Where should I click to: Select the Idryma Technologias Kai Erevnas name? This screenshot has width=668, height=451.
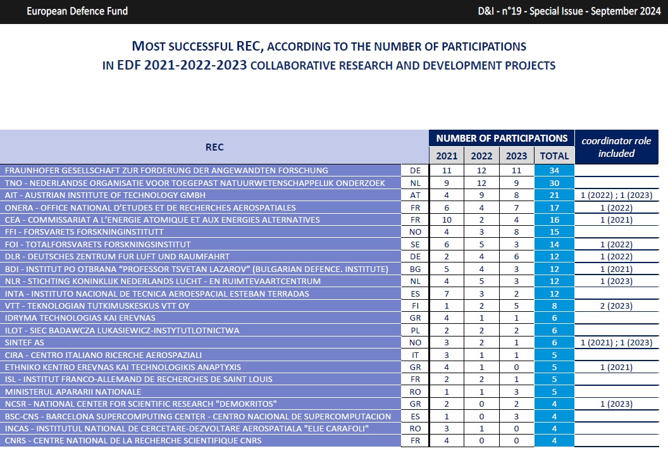[x=80, y=318]
